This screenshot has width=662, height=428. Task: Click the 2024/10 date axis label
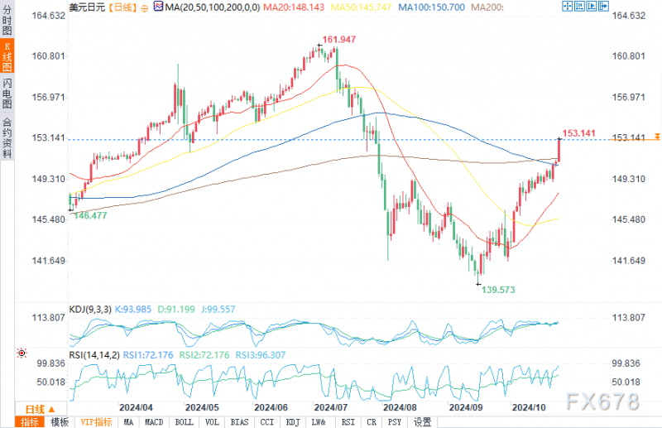529,408
